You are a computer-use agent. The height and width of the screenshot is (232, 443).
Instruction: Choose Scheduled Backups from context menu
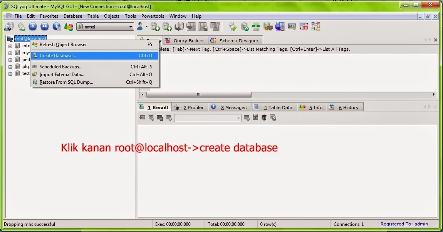click(95, 67)
